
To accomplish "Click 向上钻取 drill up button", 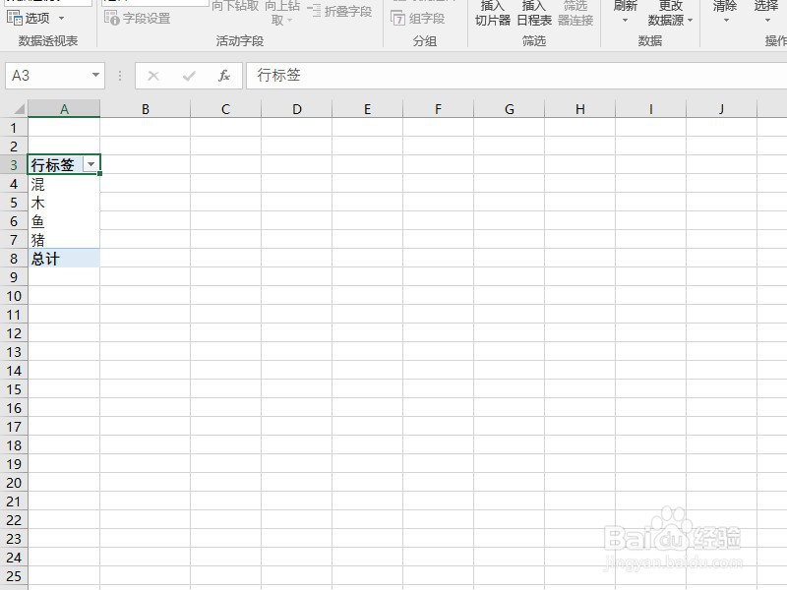I will [x=282, y=13].
